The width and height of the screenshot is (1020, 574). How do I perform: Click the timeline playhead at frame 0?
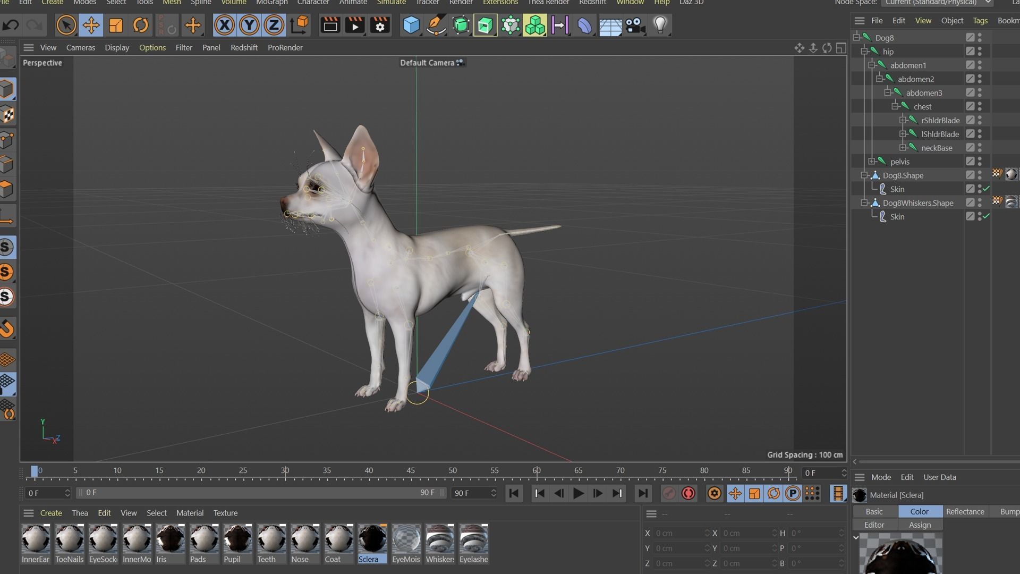[x=35, y=471]
